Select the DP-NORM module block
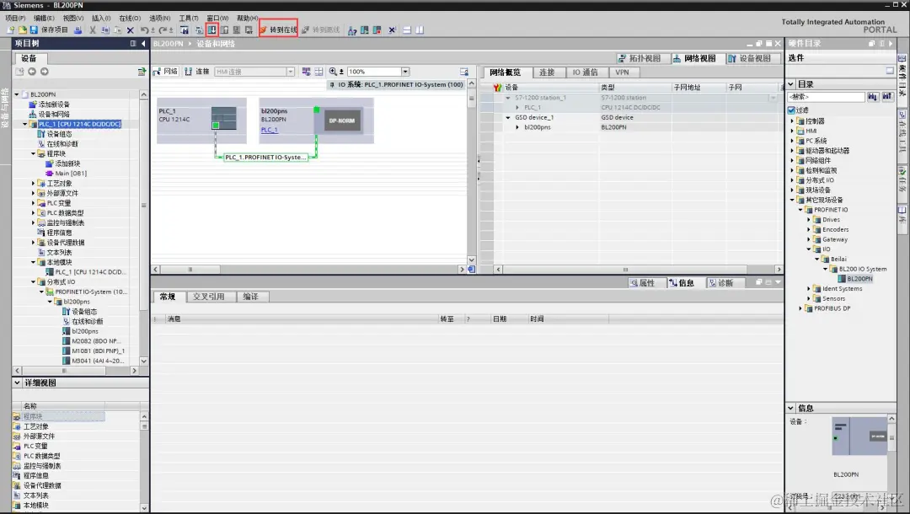The image size is (910, 514). pyautogui.click(x=342, y=120)
